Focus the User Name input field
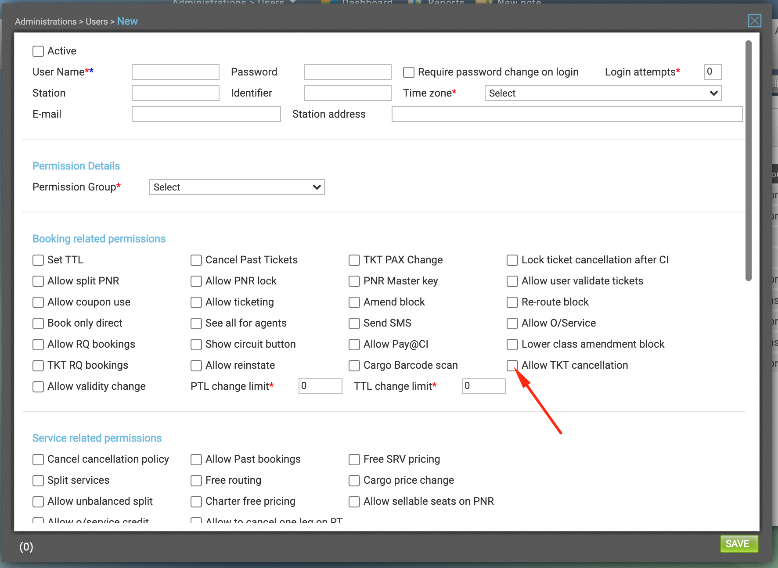Viewport: 778px width, 568px height. (175, 72)
